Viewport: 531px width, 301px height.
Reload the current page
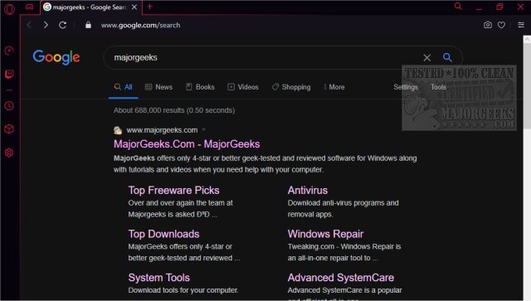(x=63, y=25)
